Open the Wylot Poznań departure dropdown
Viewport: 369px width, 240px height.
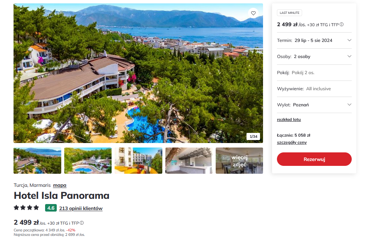[314, 105]
